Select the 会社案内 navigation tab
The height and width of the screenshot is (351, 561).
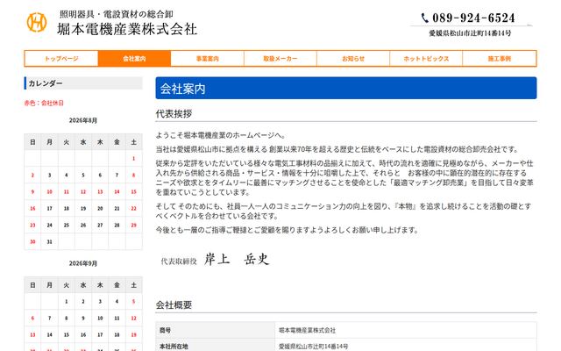134,59
